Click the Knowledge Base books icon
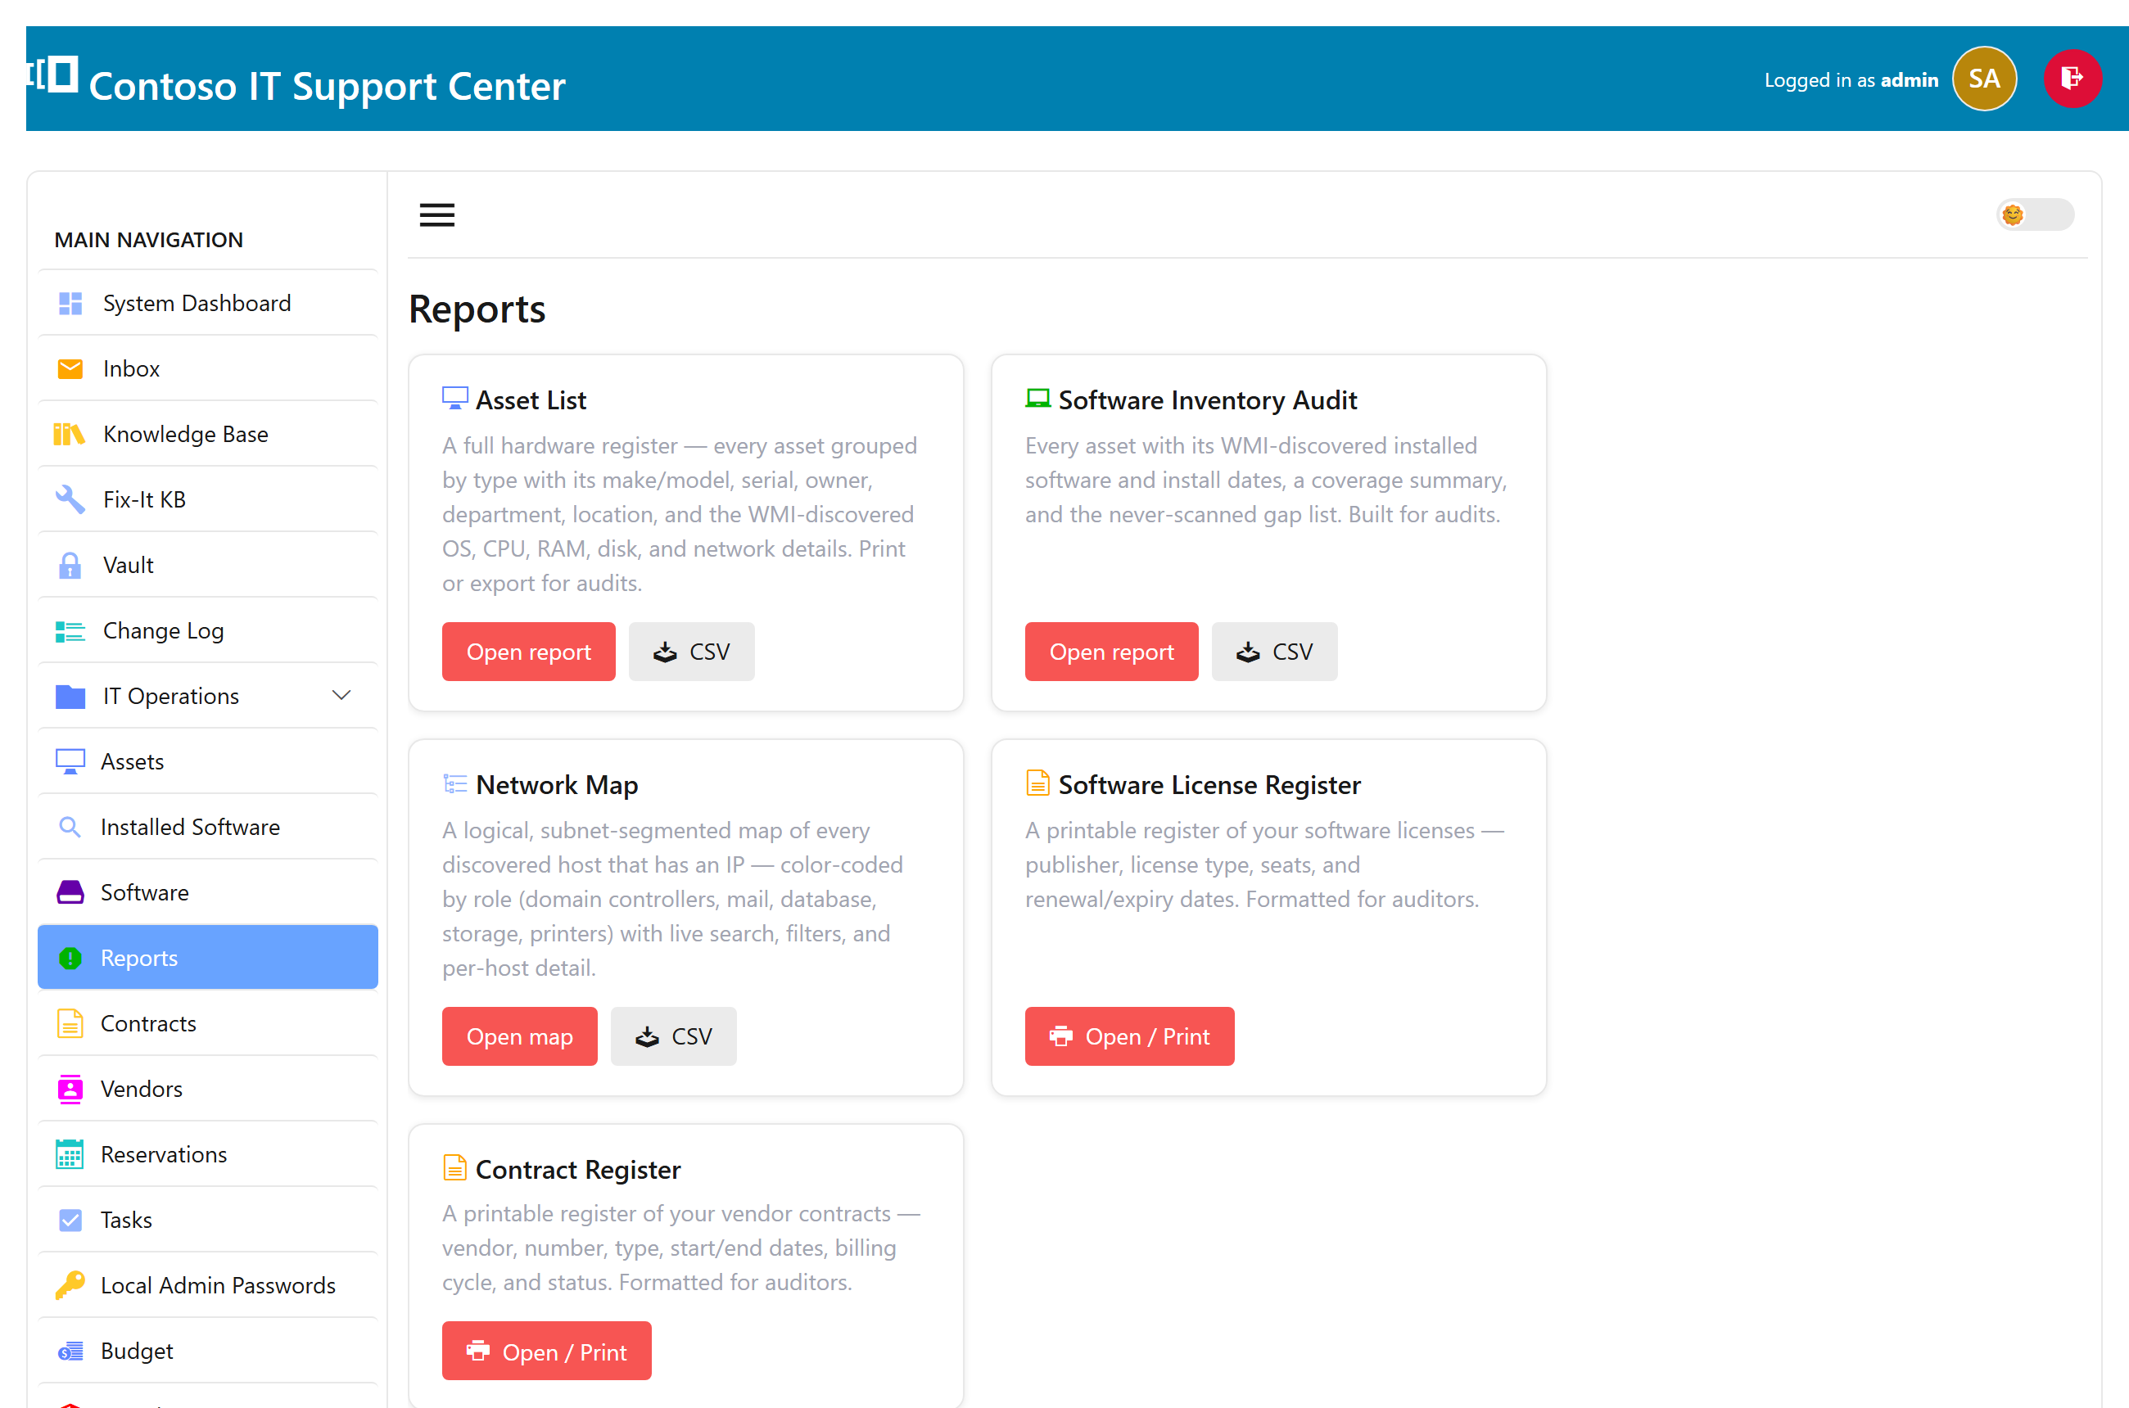 coord(69,435)
